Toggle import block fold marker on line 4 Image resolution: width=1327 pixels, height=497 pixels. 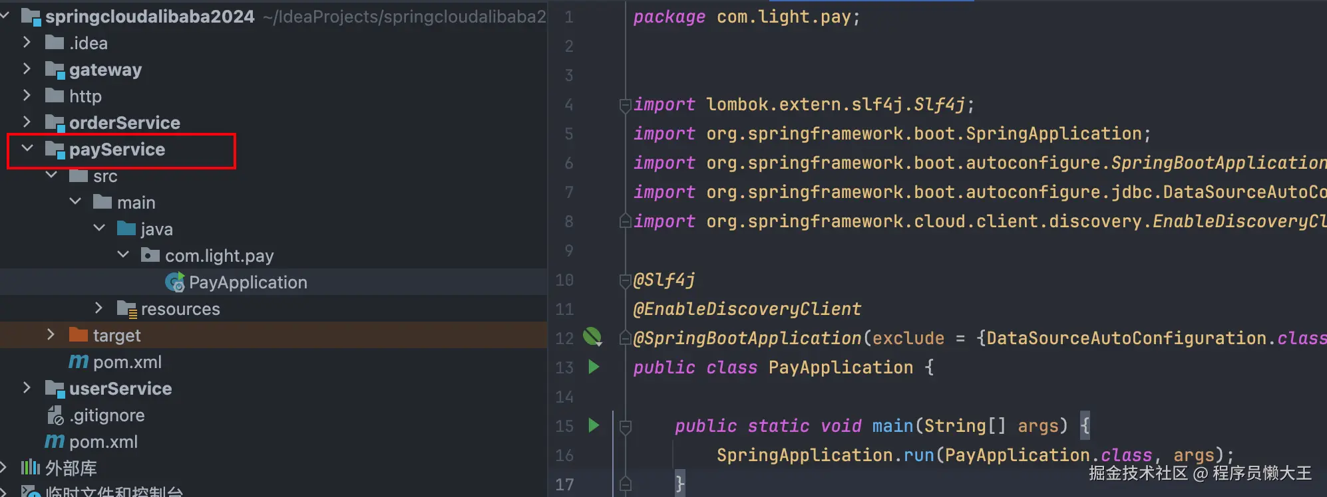625,105
